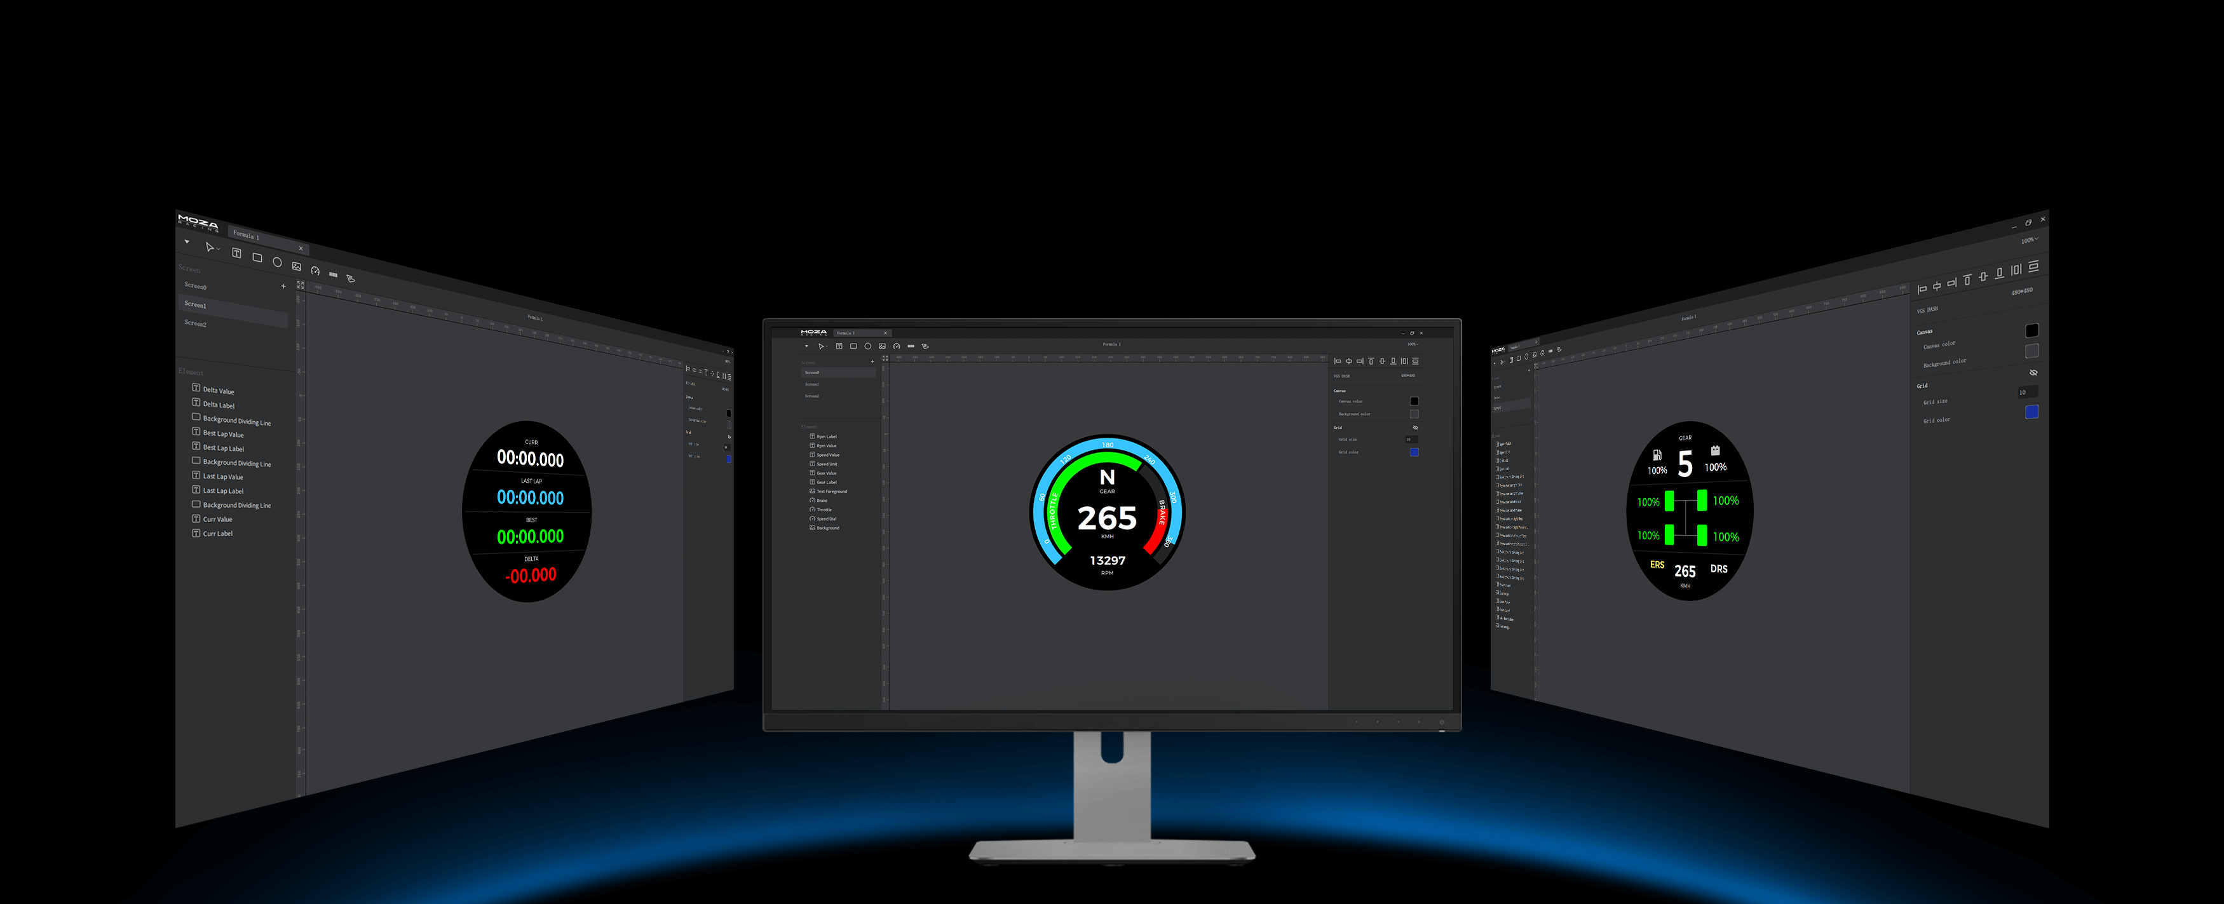Select the image tool in left window
Screen dimensions: 2224x904
[296, 266]
